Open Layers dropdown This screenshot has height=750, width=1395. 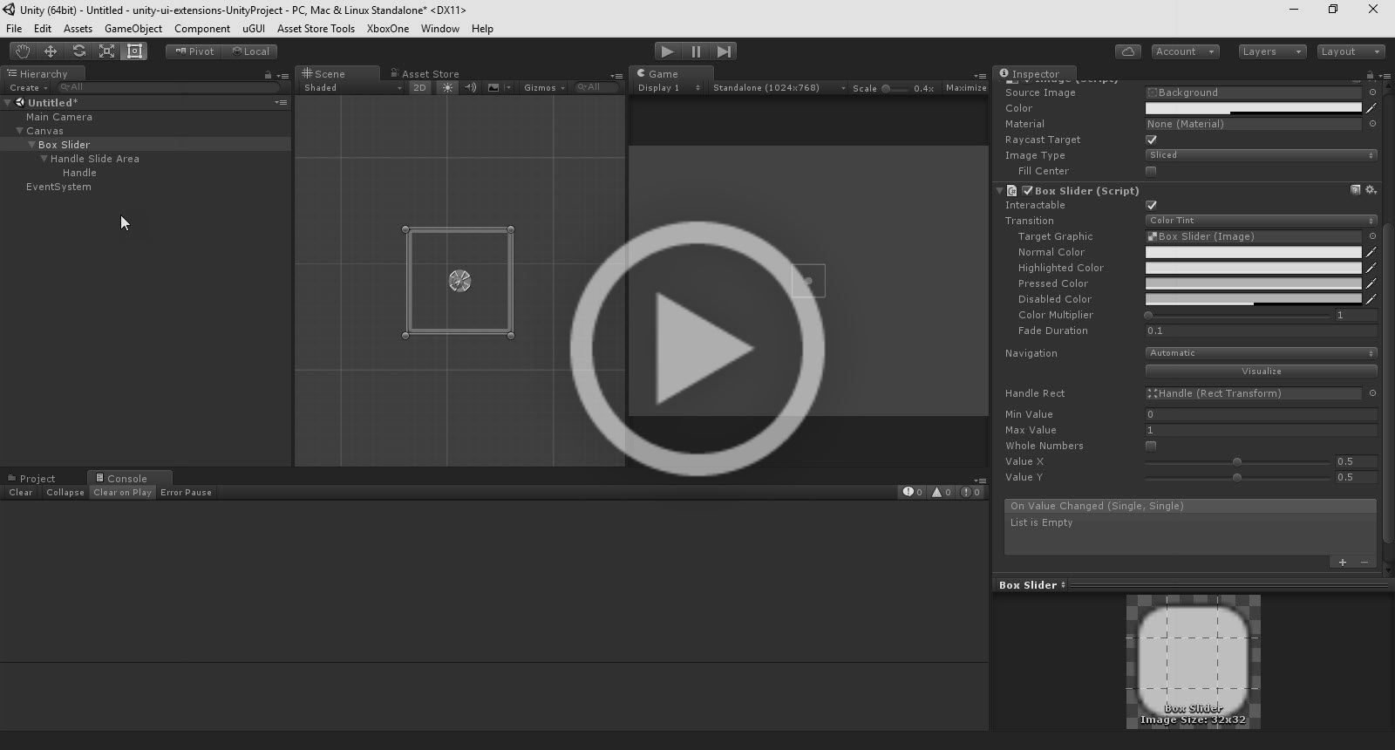[1272, 51]
